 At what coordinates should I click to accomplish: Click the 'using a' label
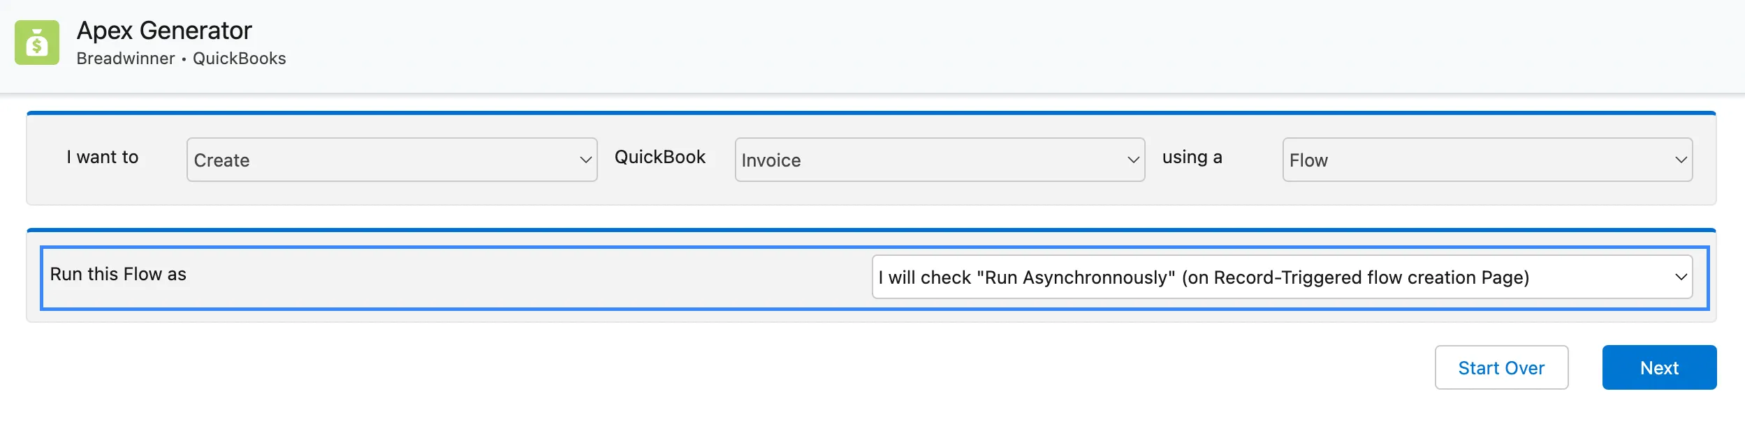point(1192,157)
